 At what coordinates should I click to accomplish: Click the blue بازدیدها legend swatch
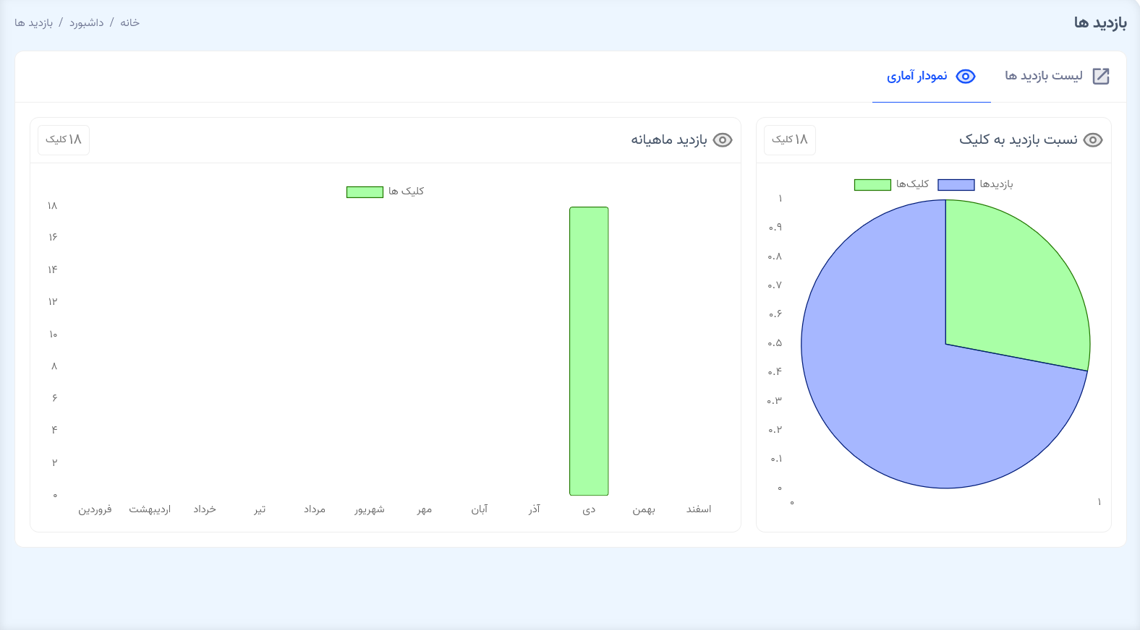956,185
